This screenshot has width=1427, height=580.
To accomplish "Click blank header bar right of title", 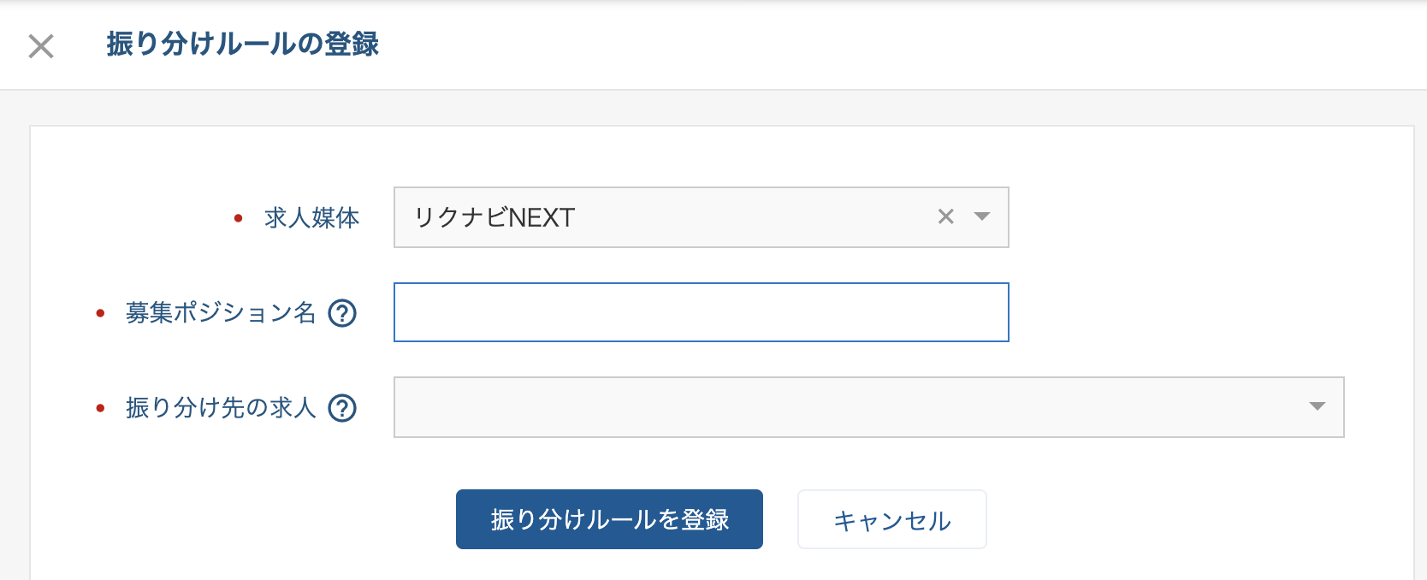I will coord(898,44).
